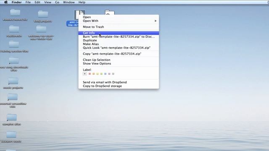This screenshot has height=151, width=269.
Task: Choose Show View Options
Action: pos(119,63)
